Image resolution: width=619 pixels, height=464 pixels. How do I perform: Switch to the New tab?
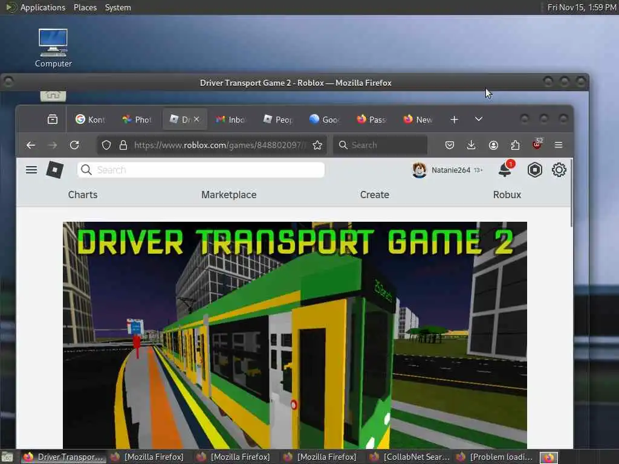click(418, 120)
